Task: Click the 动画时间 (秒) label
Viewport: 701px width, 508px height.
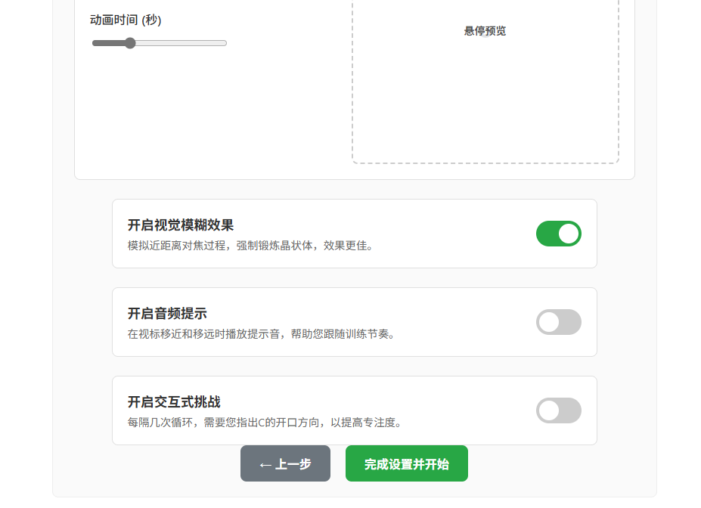Action: [x=126, y=20]
